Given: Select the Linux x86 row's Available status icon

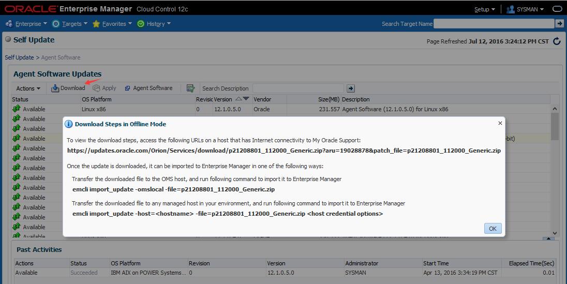Looking at the screenshot, I should coord(16,109).
